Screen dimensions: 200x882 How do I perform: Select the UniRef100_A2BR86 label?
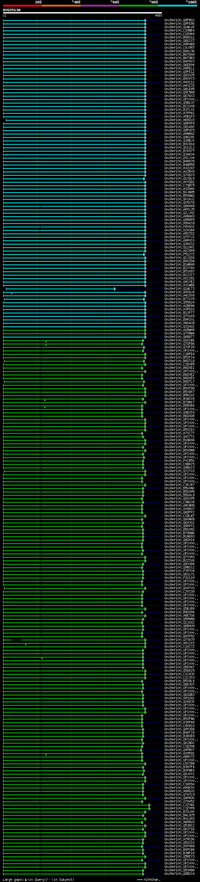point(179,306)
